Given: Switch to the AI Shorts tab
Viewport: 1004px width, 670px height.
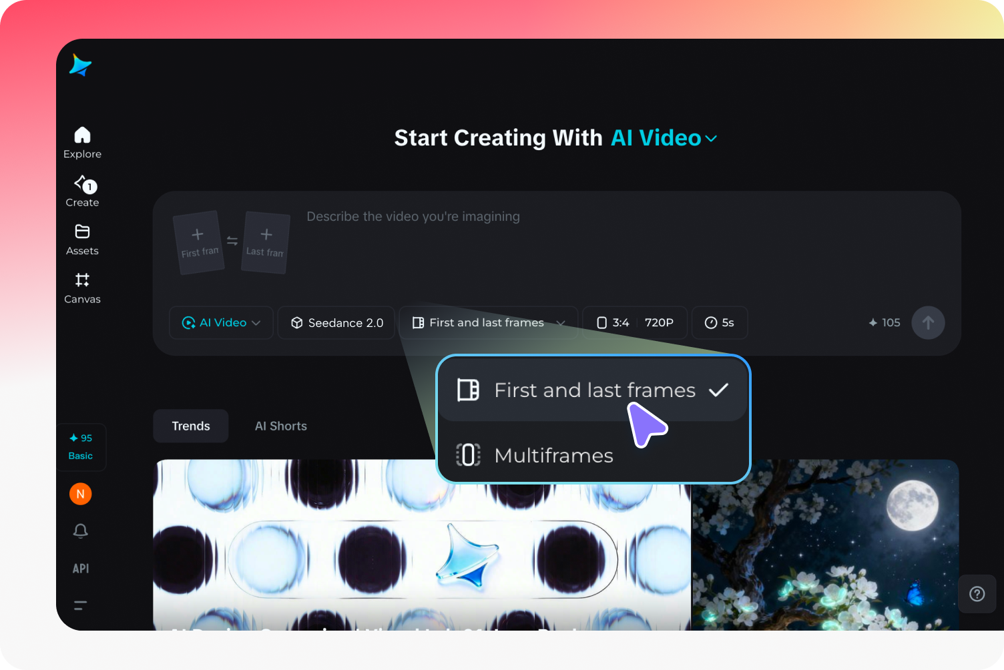Looking at the screenshot, I should click(281, 426).
